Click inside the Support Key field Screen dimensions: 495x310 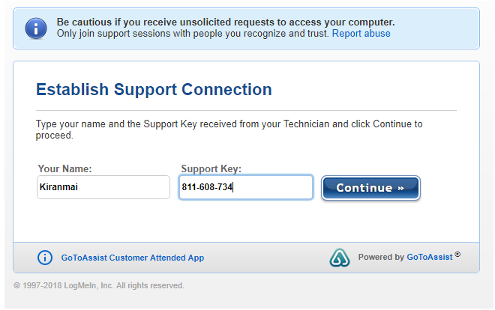pos(245,187)
